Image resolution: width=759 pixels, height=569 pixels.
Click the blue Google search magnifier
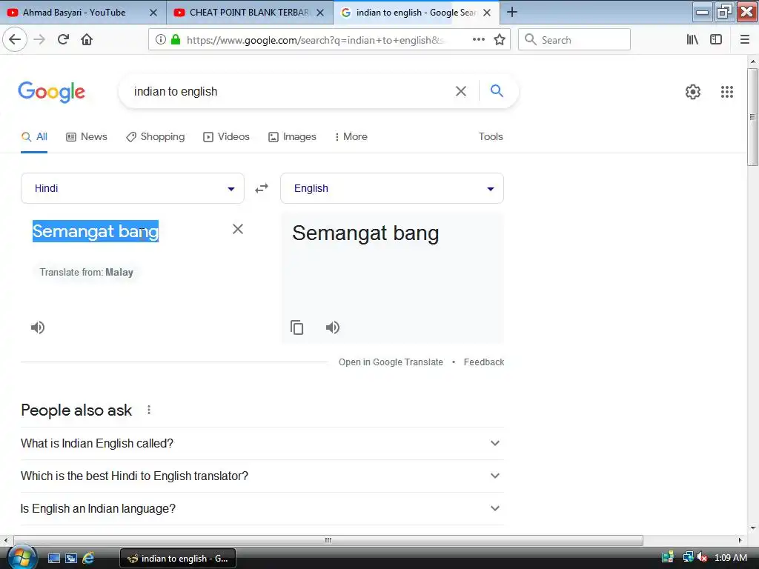497,90
